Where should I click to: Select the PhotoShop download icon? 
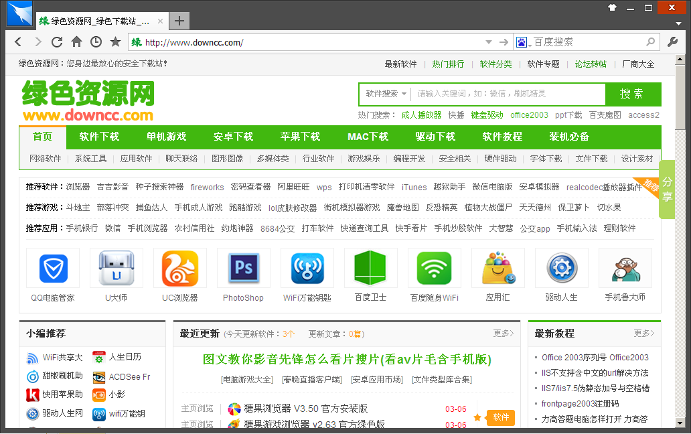(243, 267)
